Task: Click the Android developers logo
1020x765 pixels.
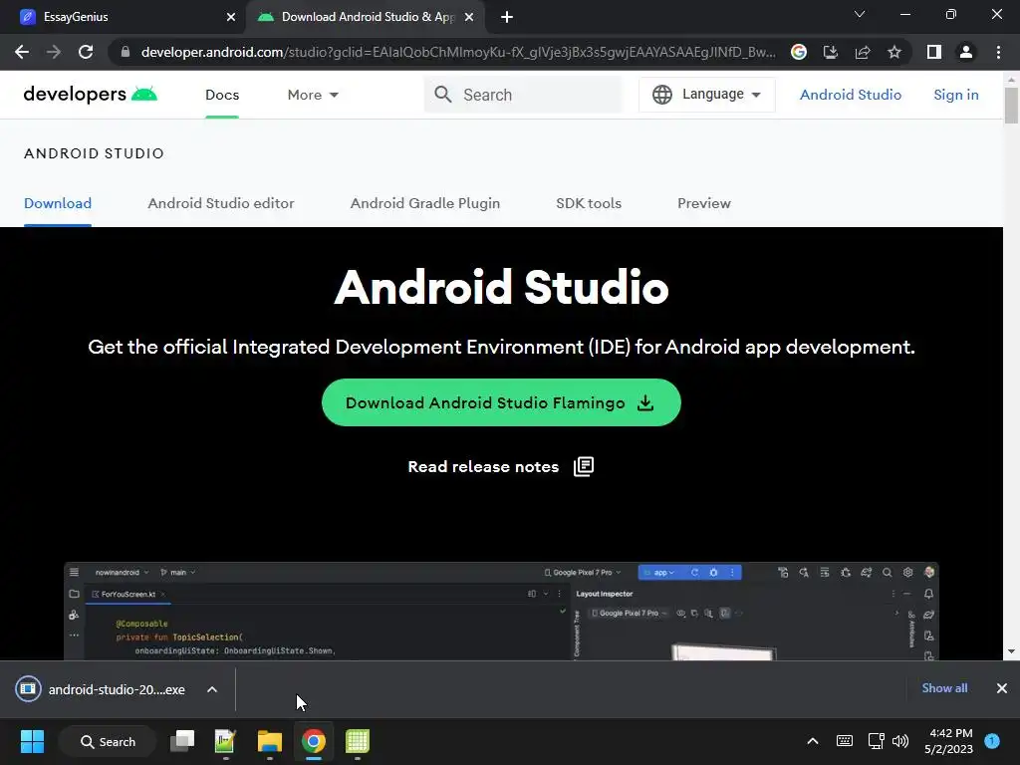Action: click(91, 95)
